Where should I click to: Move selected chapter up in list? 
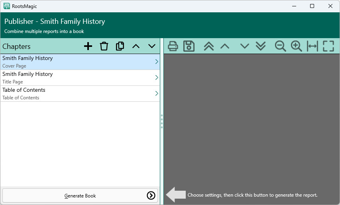point(136,46)
